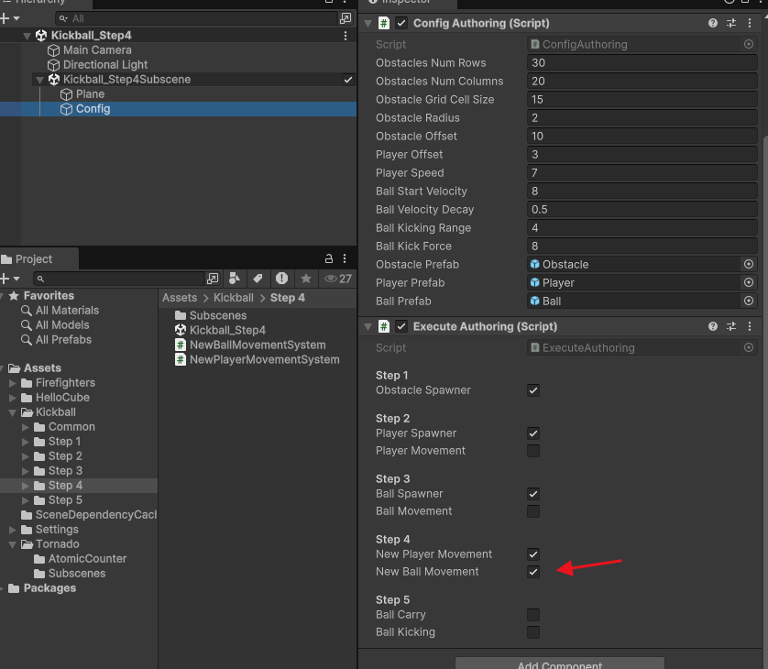Enable Ball Kicking checkbox
The image size is (768, 669).
533,632
